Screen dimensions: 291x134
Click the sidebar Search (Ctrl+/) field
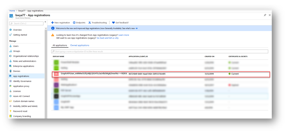tap(26, 23)
